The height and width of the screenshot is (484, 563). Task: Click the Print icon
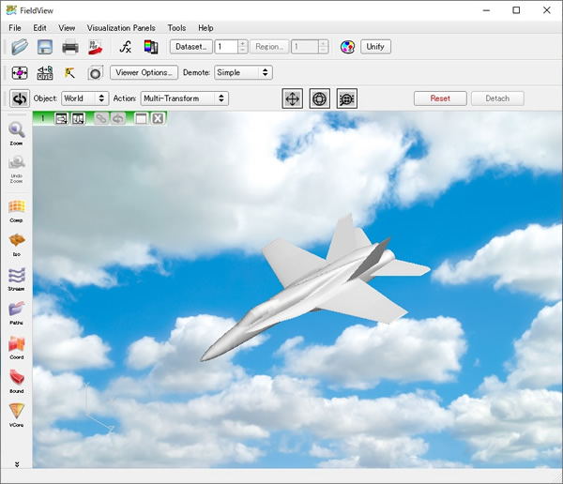[69, 47]
